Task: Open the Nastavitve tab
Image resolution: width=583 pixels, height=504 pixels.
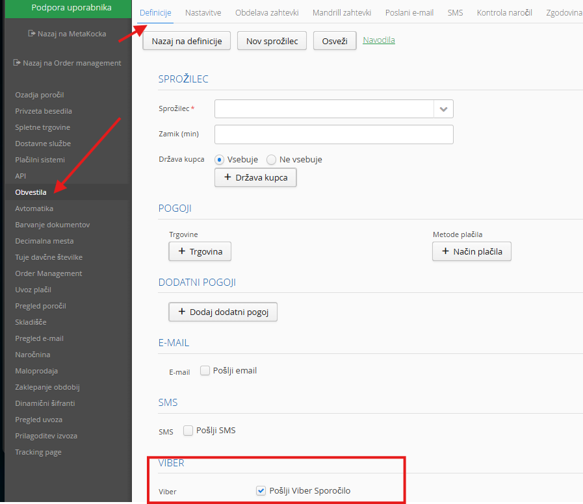Action: pos(203,12)
